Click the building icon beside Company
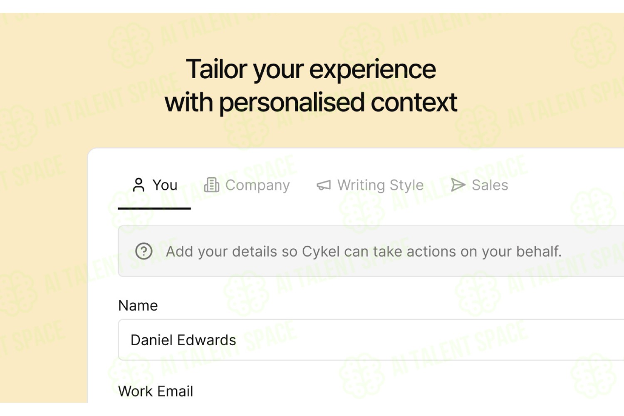Viewport: 624px width, 416px height. click(211, 185)
